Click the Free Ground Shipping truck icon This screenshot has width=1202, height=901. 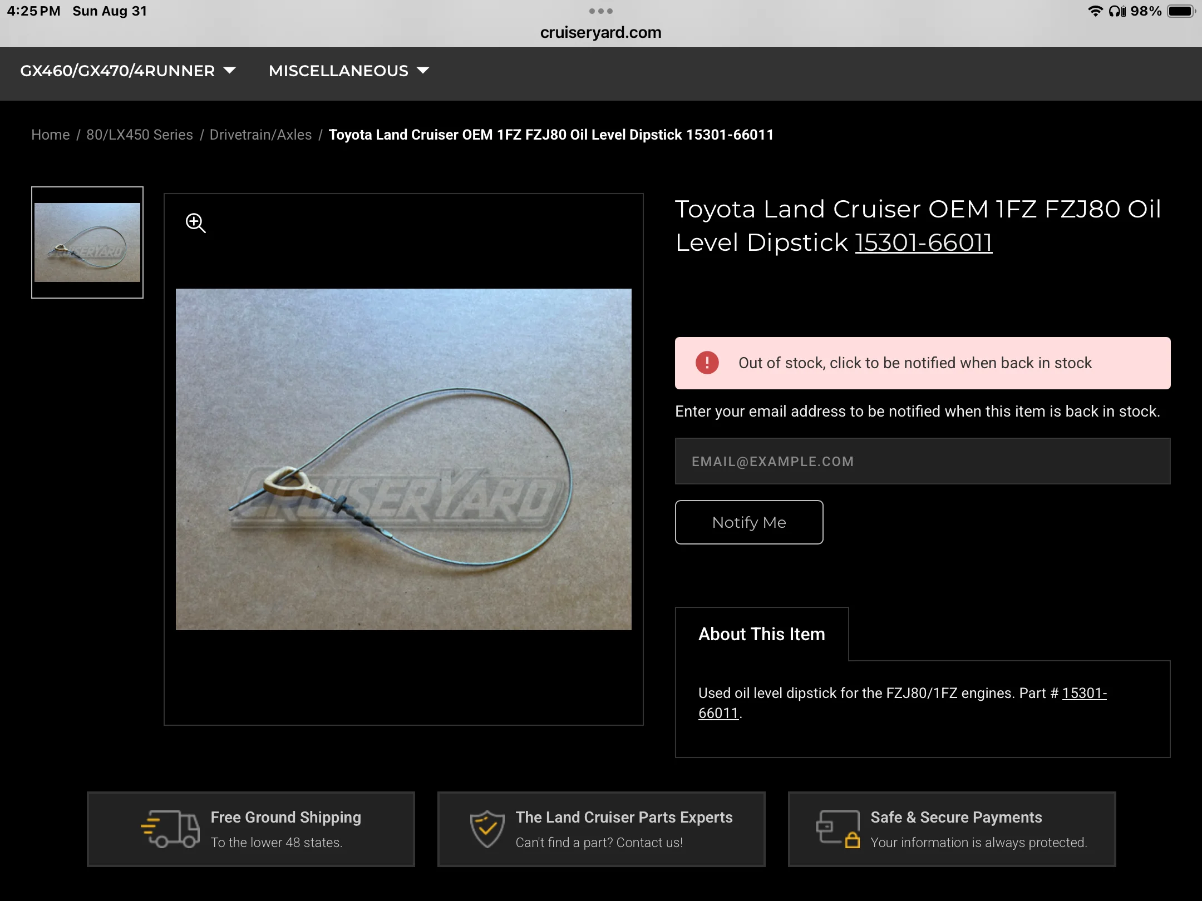click(x=170, y=829)
